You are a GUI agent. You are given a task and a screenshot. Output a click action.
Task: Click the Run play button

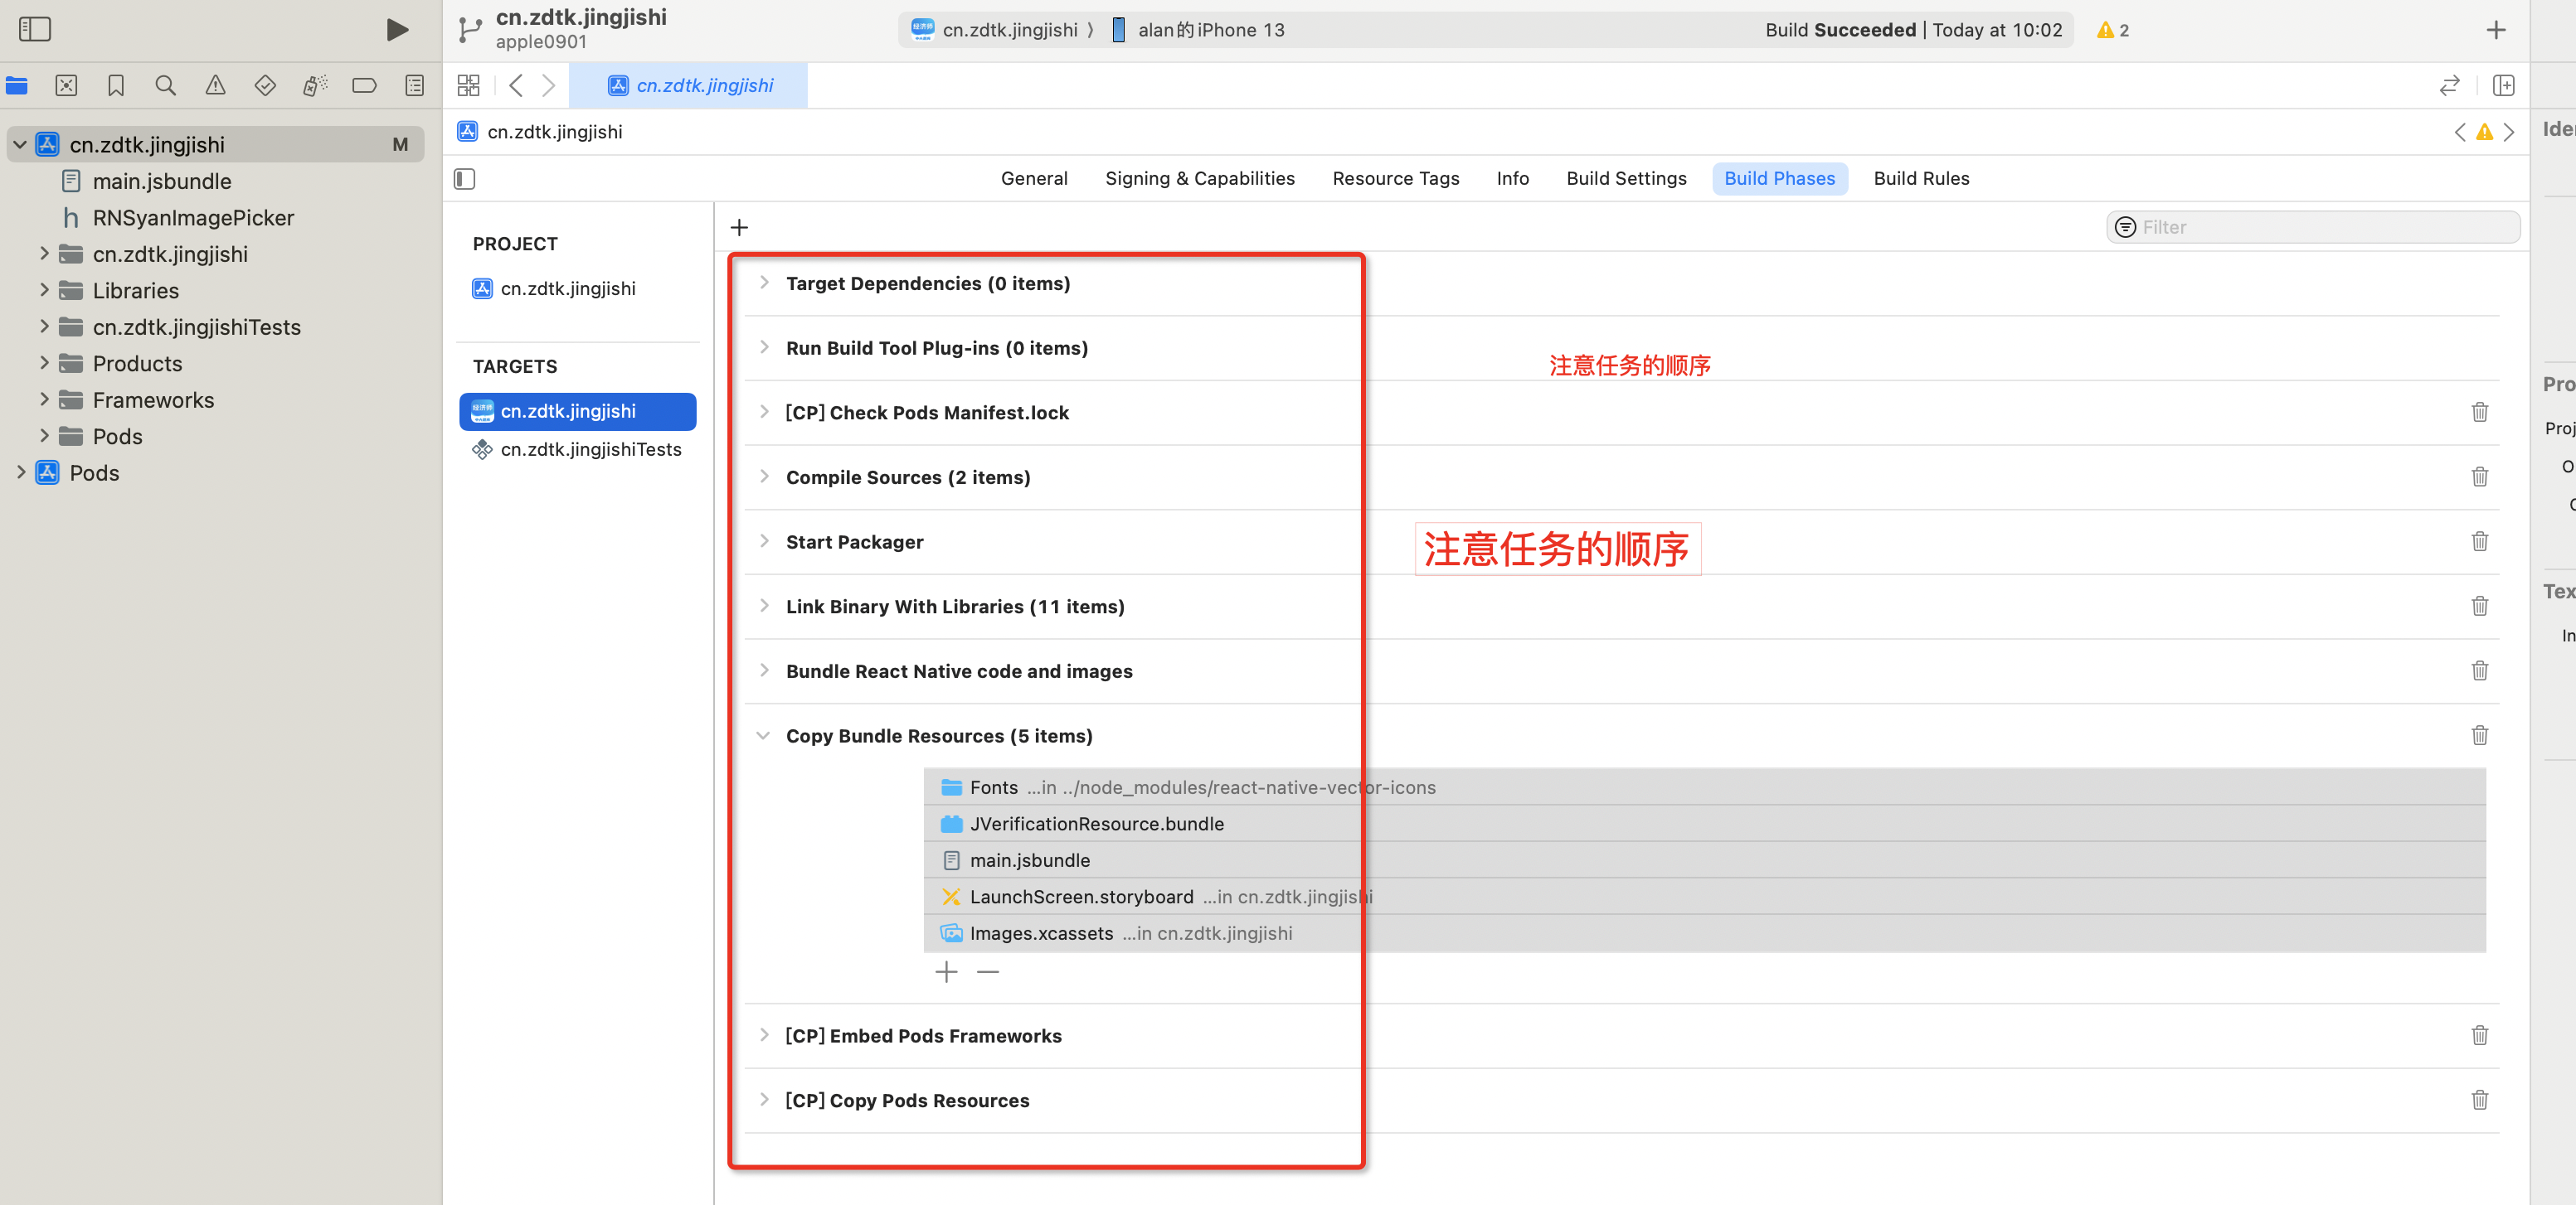(x=397, y=30)
